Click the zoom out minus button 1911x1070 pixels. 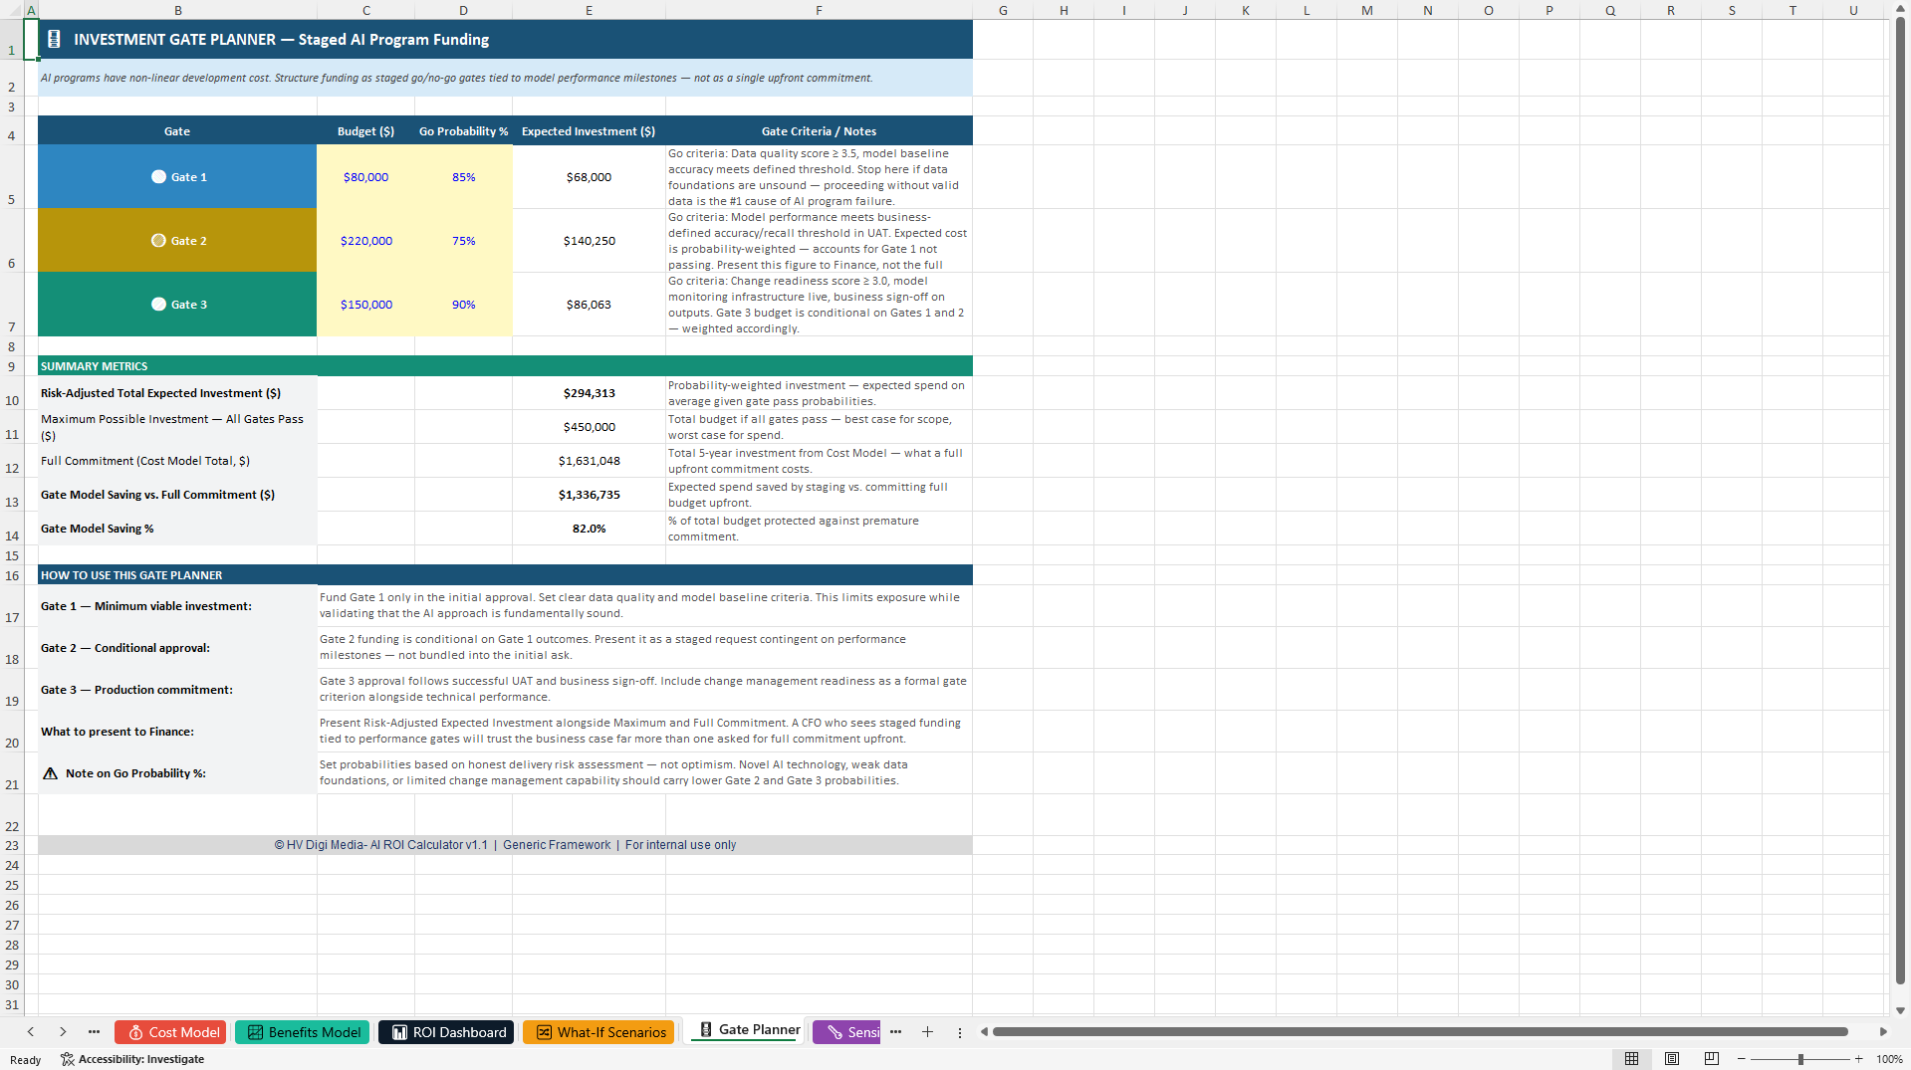click(1741, 1059)
